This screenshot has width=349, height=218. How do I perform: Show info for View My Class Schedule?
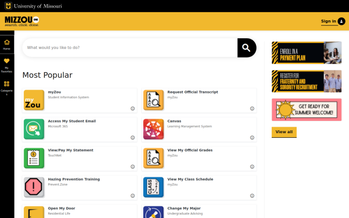pos(252,196)
